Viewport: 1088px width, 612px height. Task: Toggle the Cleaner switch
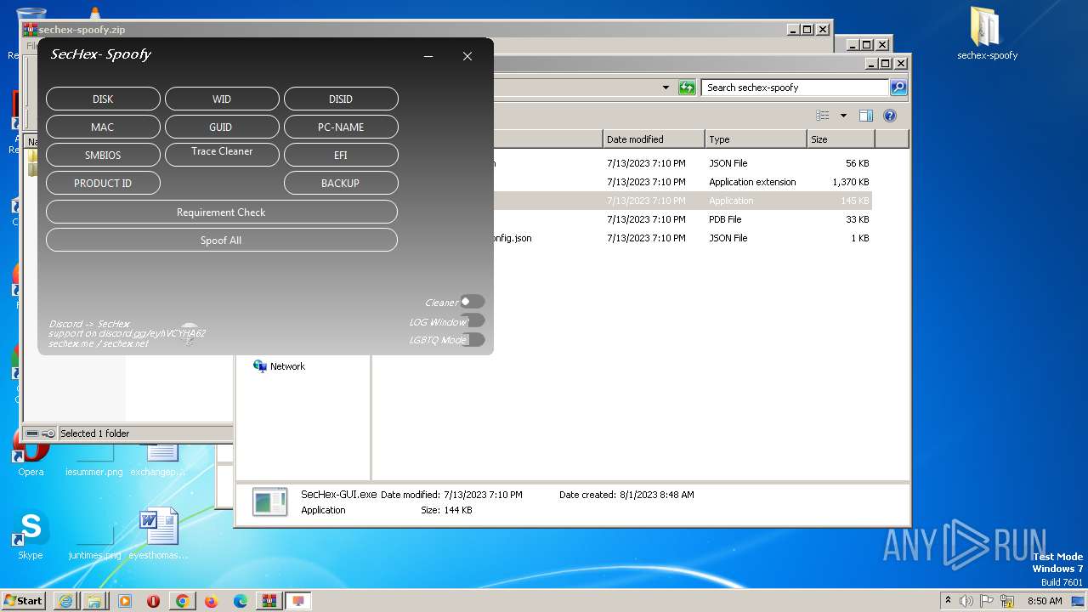pos(473,302)
